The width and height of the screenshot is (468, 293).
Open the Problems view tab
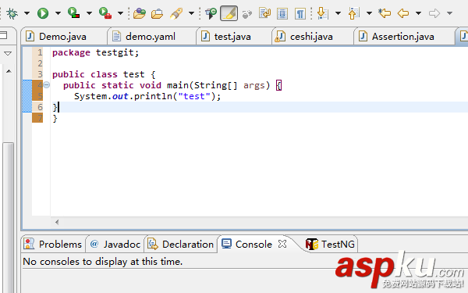pos(53,245)
